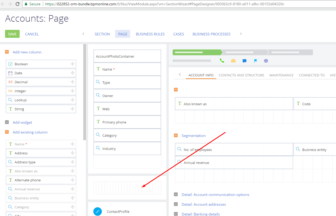This screenshot has width=336, height=216.
Task: Click the green Secure padlock icon
Action: pyautogui.click(x=26, y=4)
